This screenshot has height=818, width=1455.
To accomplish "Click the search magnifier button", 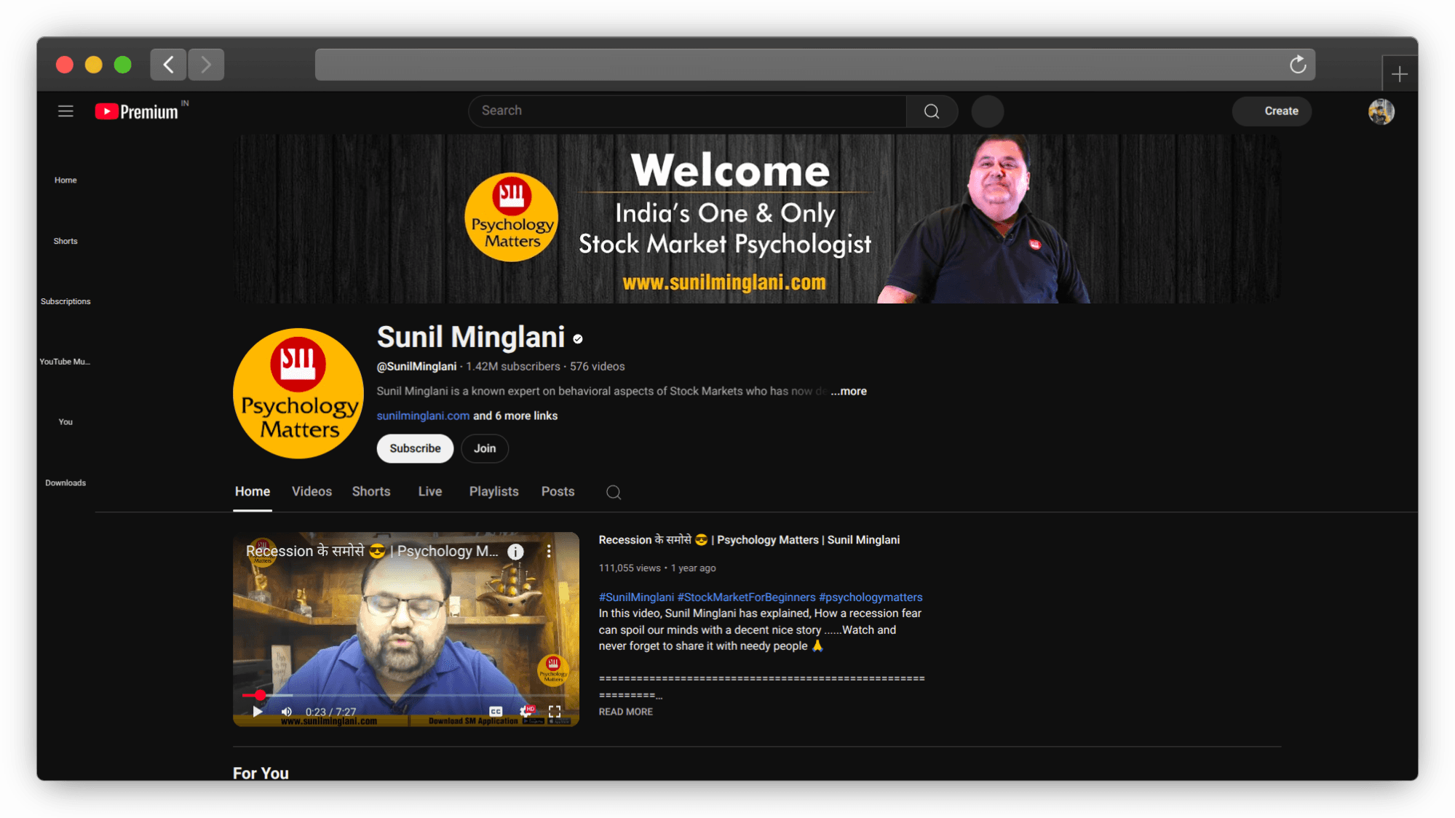I will click(932, 111).
